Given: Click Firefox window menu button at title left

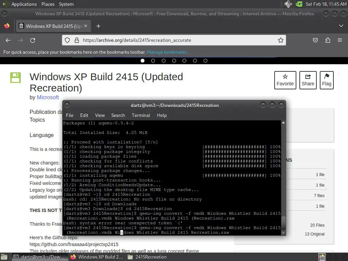Looking at the screenshot, I should (x=4, y=14).
